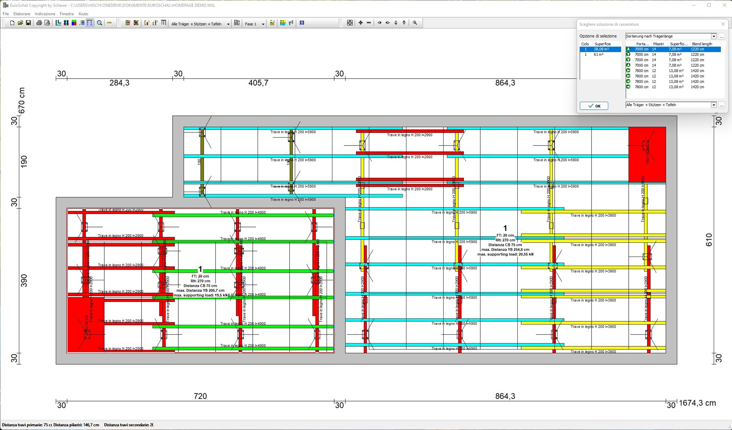Open toolbar Alle Träger + Stützen + Tafeln dropdown
Viewport: 732px width, 430px height.
point(228,24)
